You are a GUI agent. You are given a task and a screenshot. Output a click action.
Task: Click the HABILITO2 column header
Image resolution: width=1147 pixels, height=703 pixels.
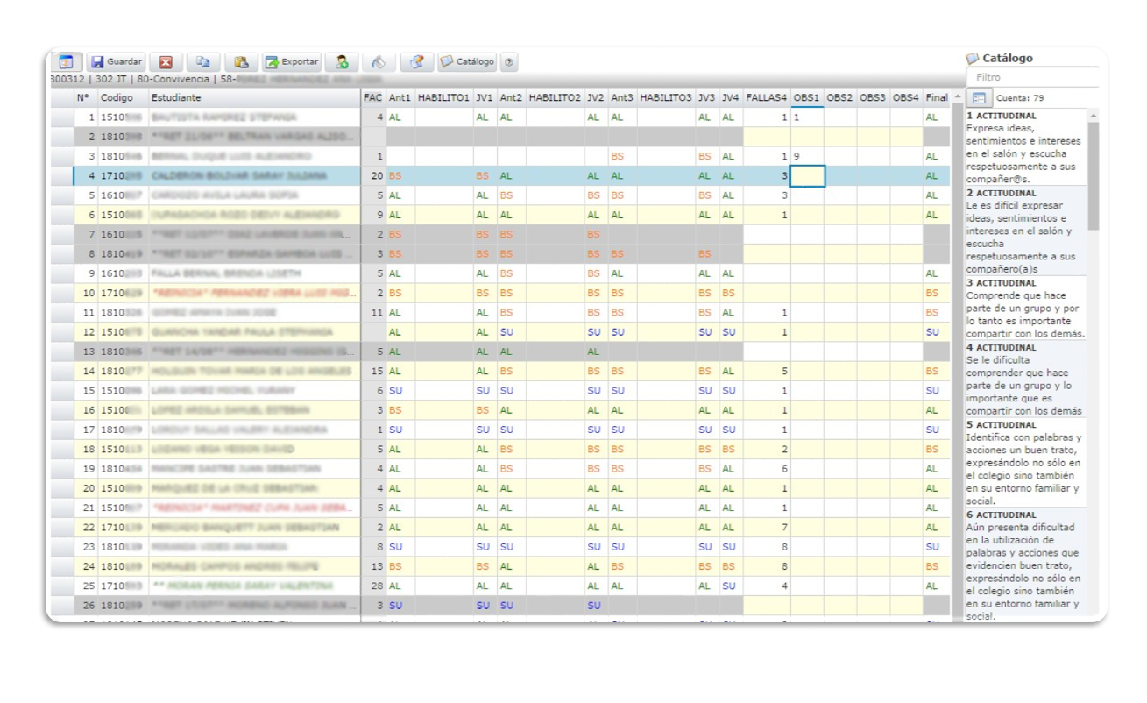click(555, 97)
